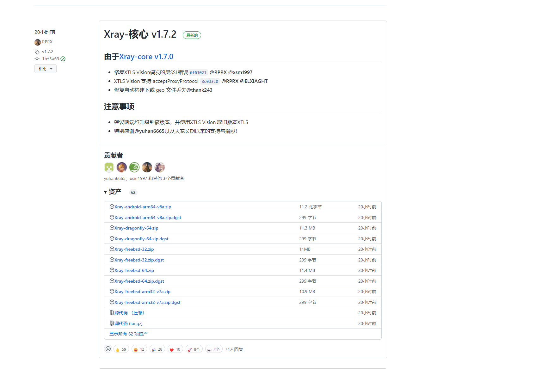Open the 6f61021 commit link
The width and height of the screenshot is (536, 369).
tap(198, 72)
